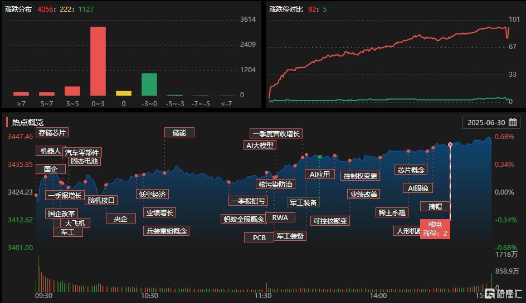Viewport: 526px width, 303px height.
Task: Click the 固态电池 hotspot tag
Action: point(84,161)
